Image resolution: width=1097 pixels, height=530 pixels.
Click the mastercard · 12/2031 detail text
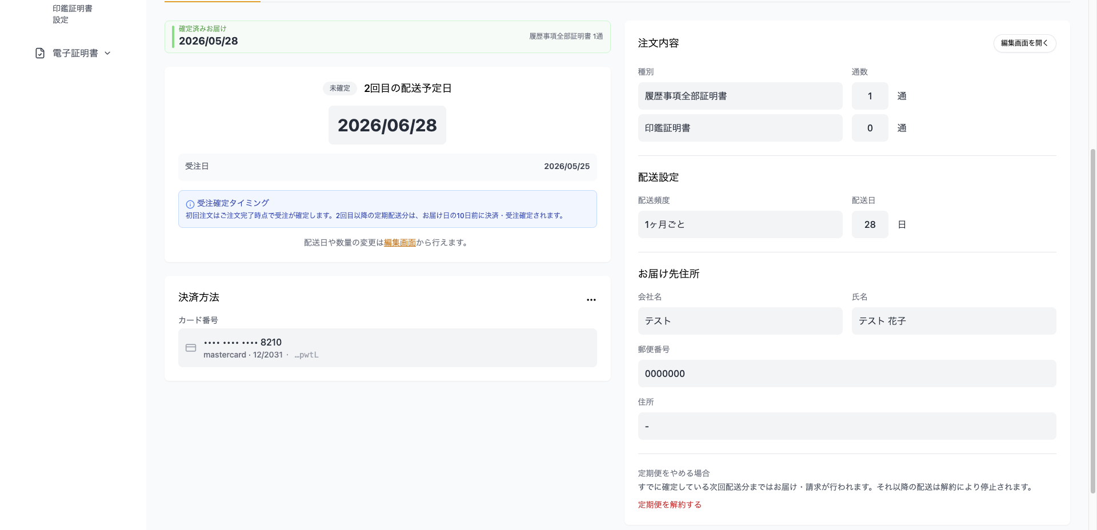(x=243, y=355)
